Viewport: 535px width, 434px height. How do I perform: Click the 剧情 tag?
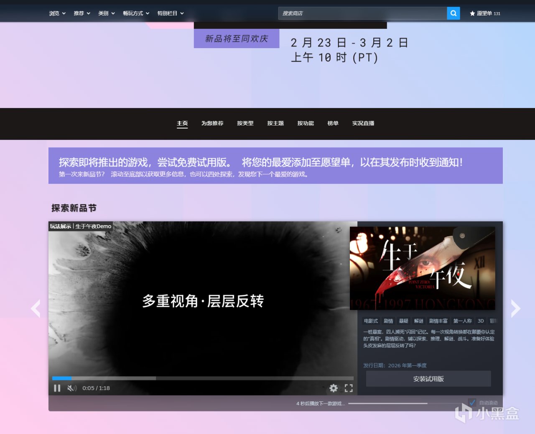tap(388, 321)
